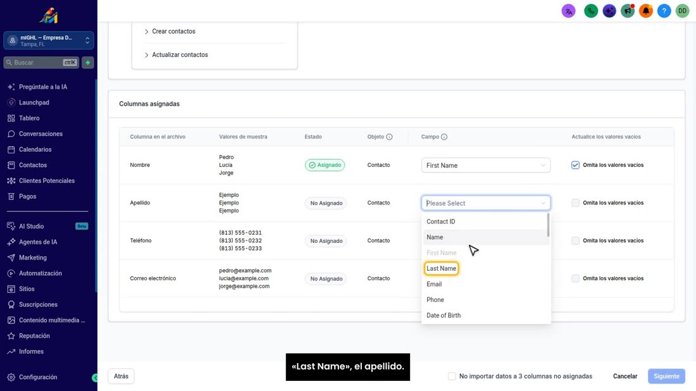Click the Siguiente button
The image size is (696, 391).
[x=666, y=376]
